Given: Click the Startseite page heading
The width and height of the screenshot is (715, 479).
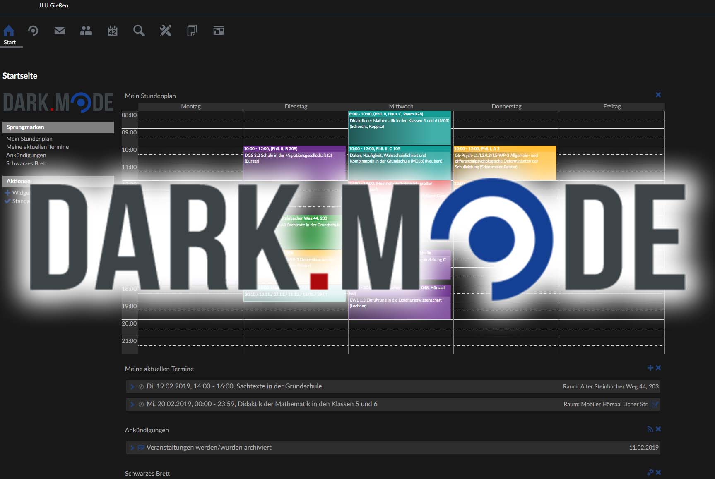Looking at the screenshot, I should (x=20, y=76).
